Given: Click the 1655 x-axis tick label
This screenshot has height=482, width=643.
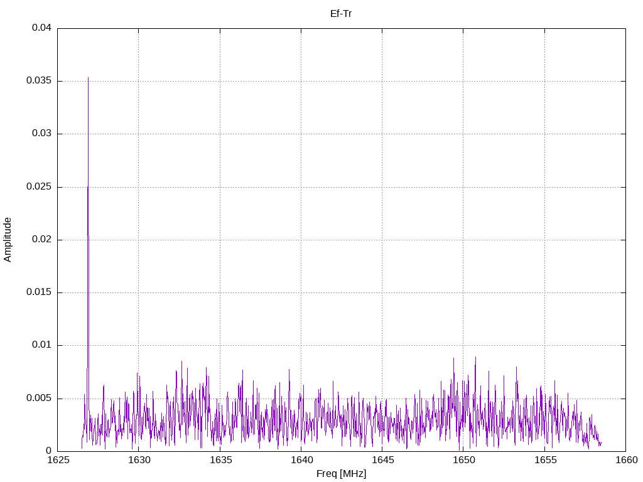Looking at the screenshot, I should (544, 461).
